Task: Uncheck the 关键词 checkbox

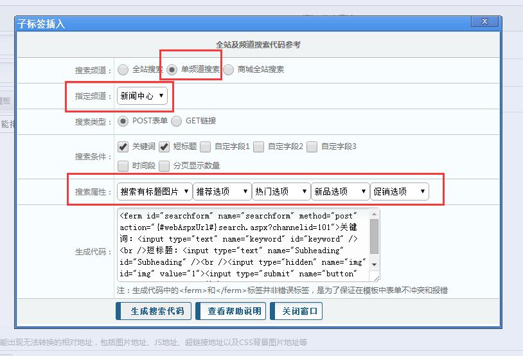Action: pyautogui.click(x=123, y=147)
